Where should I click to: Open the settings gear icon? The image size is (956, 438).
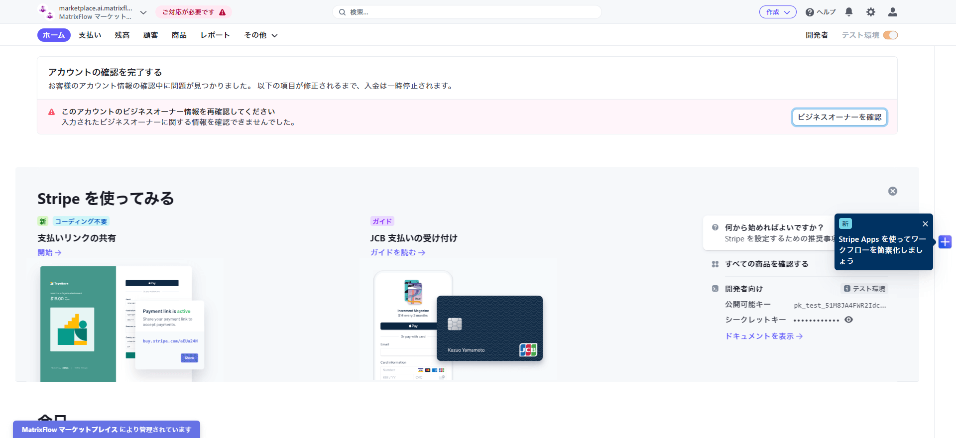point(870,12)
